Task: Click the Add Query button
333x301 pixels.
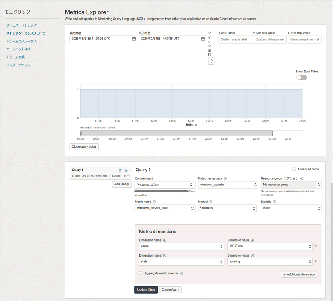Action: 122,184
